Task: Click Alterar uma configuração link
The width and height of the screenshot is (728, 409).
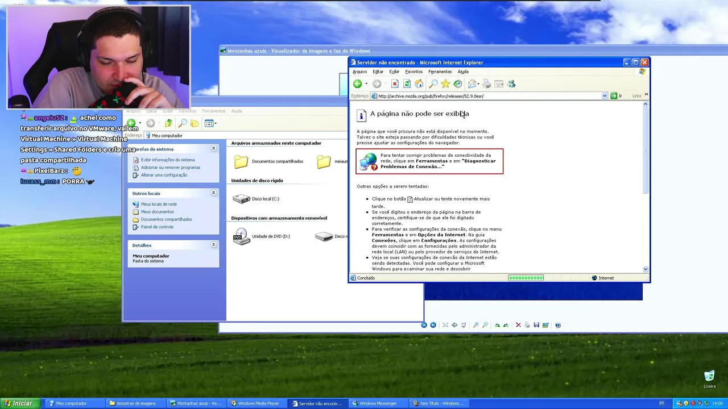Action: [x=164, y=175]
